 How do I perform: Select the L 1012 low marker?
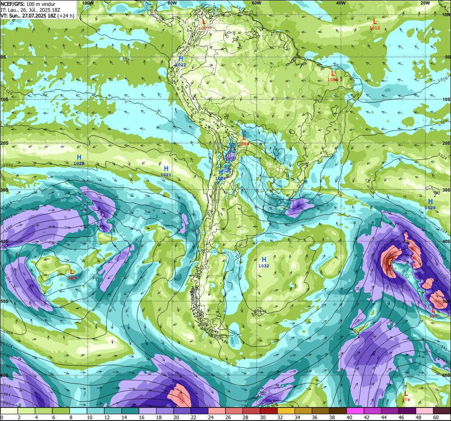(374, 24)
